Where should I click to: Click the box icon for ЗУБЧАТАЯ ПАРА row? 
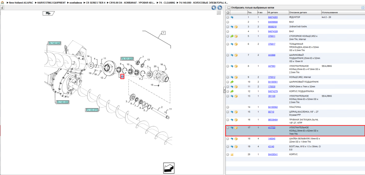point(236,27)
